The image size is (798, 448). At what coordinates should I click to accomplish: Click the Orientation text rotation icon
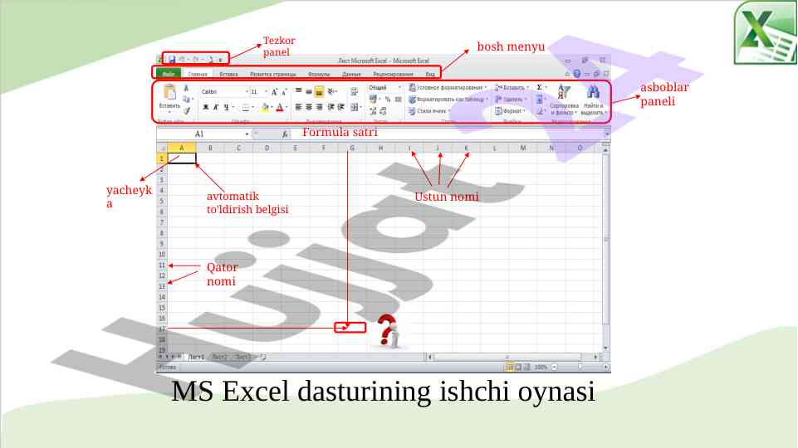pyautogui.click(x=332, y=91)
